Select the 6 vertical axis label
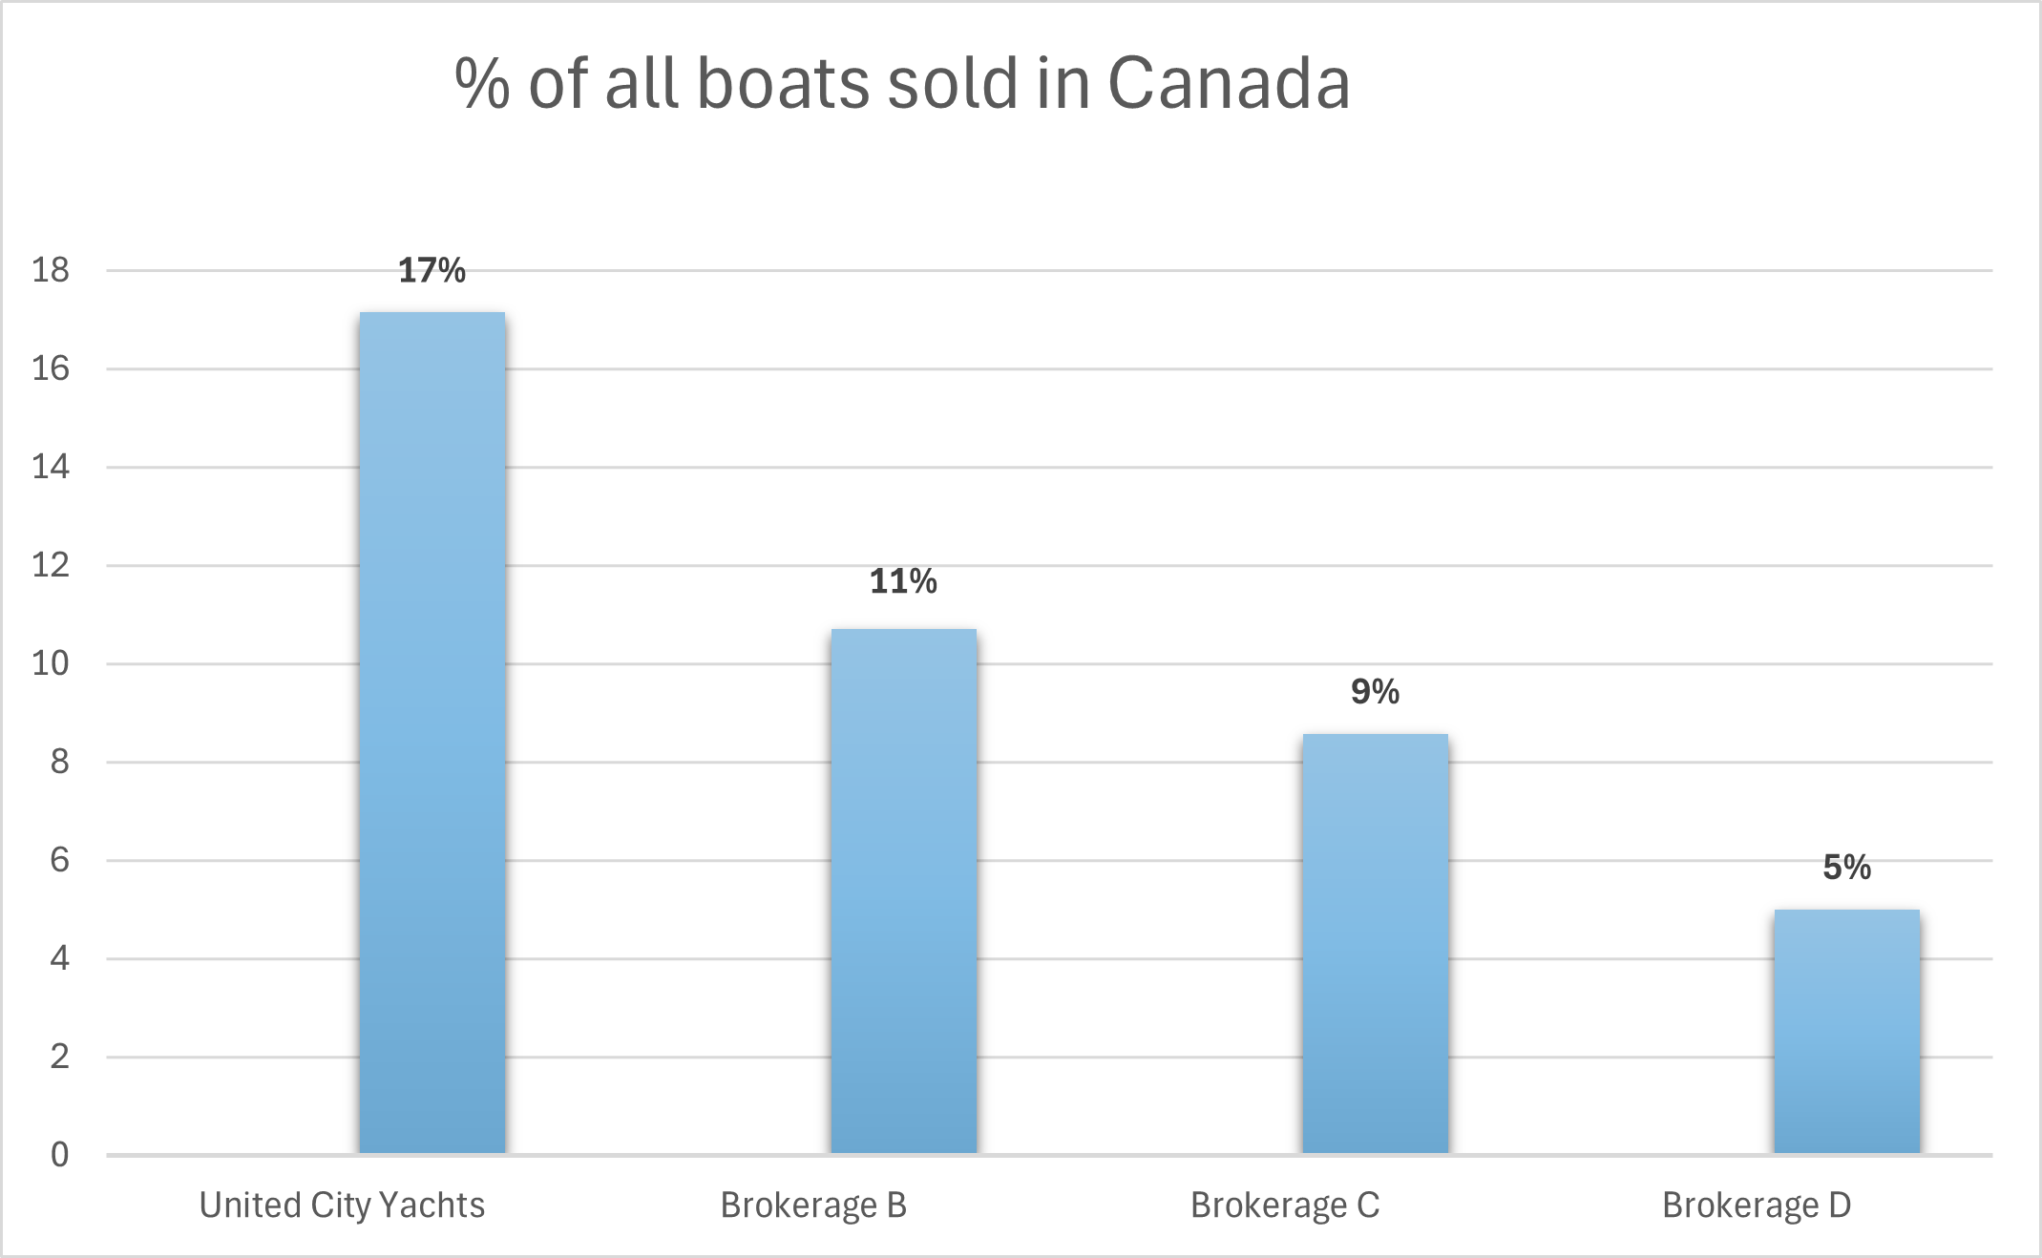2042x1258 pixels. click(59, 860)
